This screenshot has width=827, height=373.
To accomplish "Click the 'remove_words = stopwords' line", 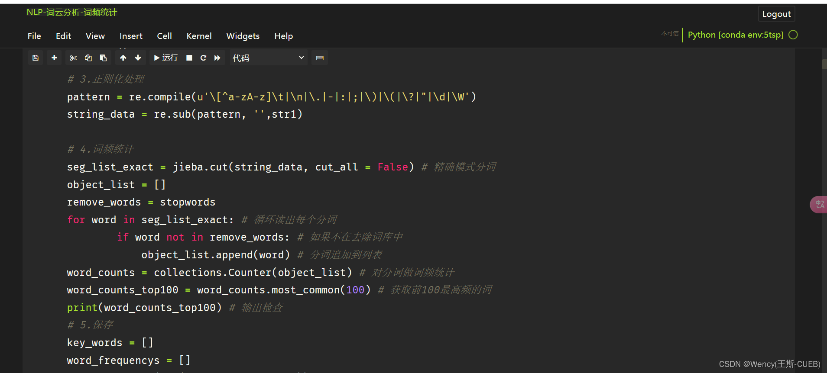I will 141,202.
